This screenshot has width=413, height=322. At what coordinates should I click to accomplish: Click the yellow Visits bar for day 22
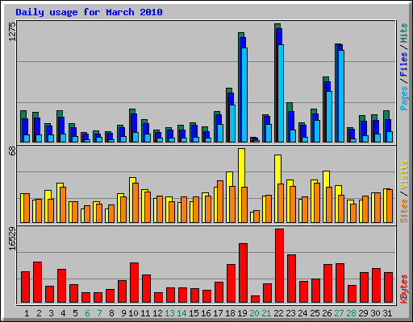coord(277,170)
